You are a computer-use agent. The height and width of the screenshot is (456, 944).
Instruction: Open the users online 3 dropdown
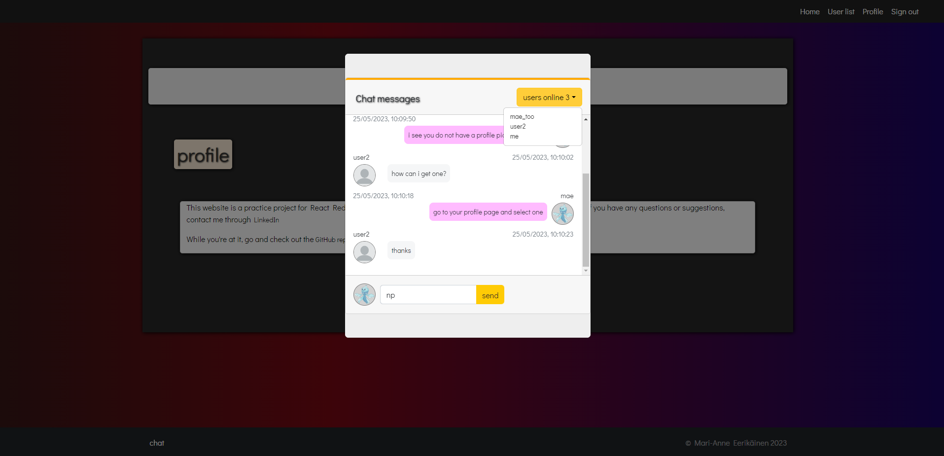[549, 97]
